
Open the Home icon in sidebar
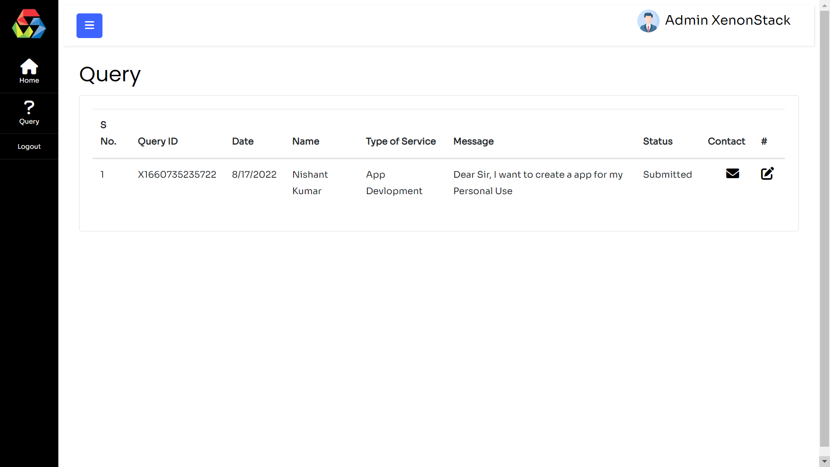[x=29, y=67]
